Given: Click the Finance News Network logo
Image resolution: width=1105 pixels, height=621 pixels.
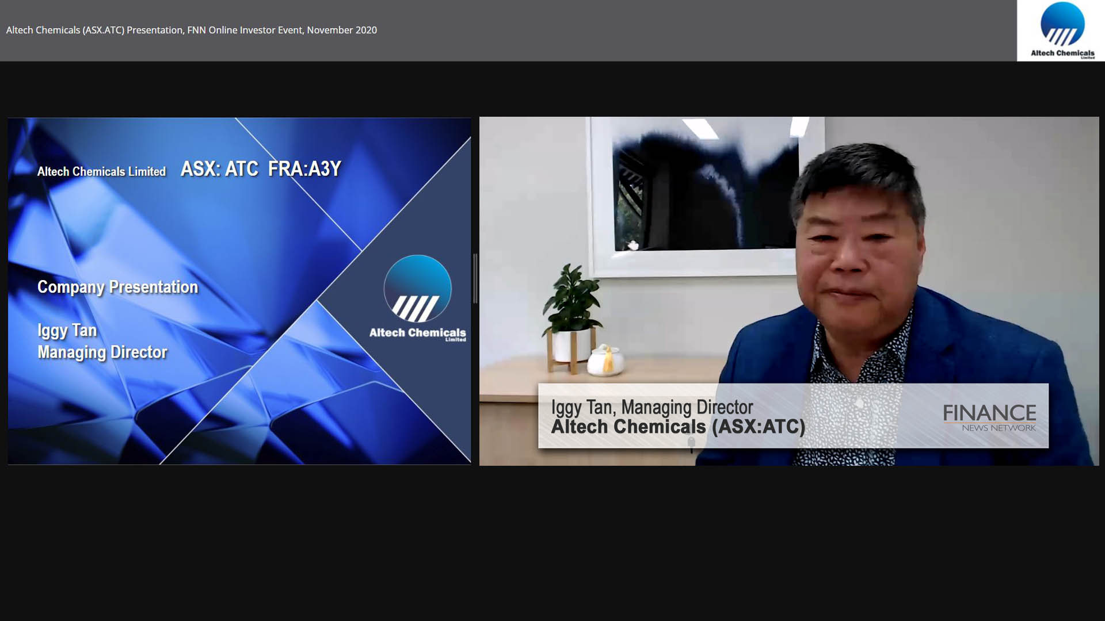Looking at the screenshot, I should coord(989,417).
